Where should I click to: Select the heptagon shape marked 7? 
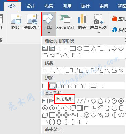coord(114,101)
